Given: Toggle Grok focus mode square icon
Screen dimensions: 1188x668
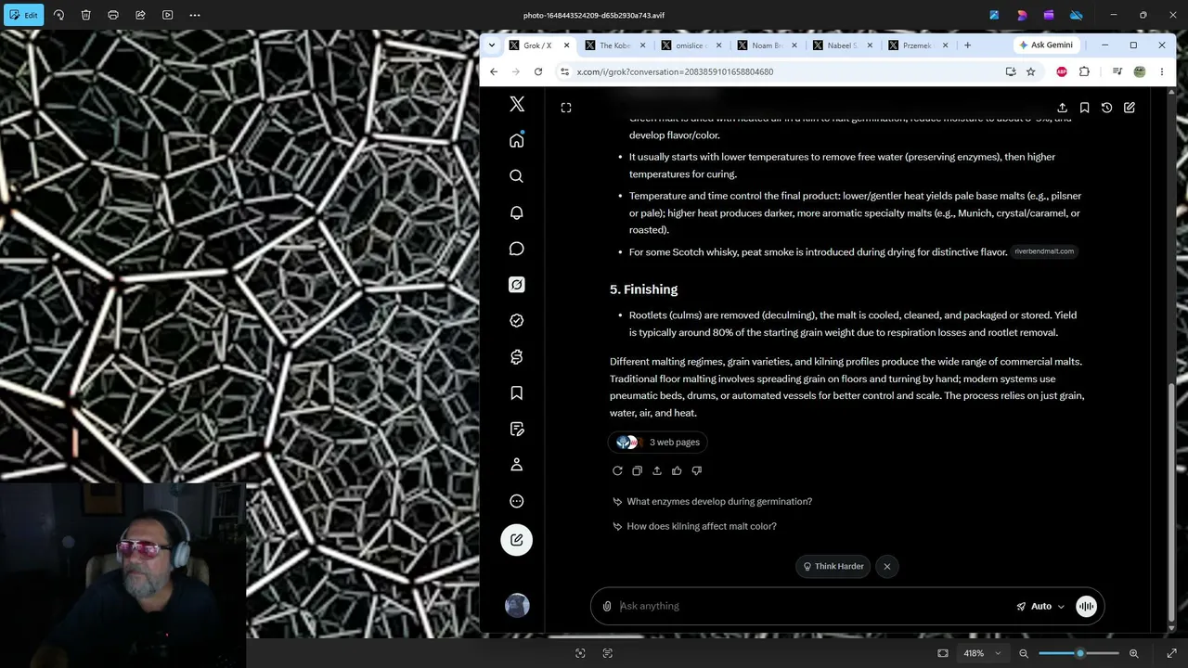Looking at the screenshot, I should (566, 108).
